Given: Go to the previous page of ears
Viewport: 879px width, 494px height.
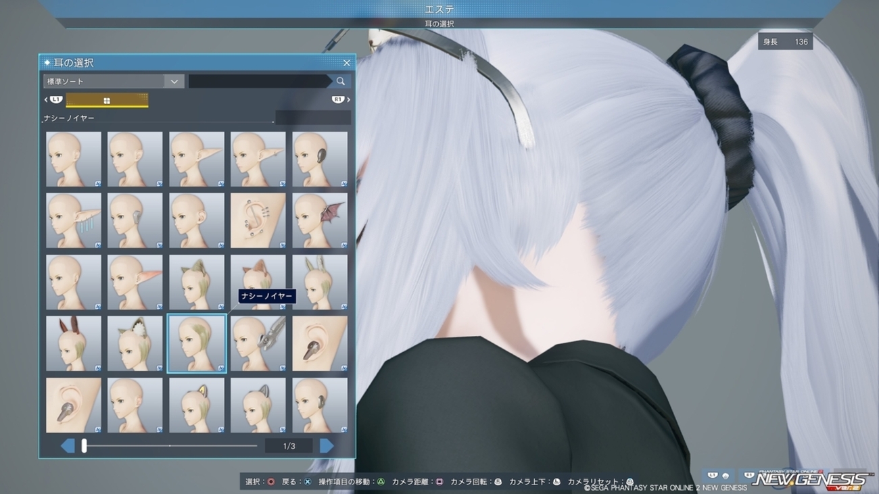Looking at the screenshot, I should [x=68, y=446].
